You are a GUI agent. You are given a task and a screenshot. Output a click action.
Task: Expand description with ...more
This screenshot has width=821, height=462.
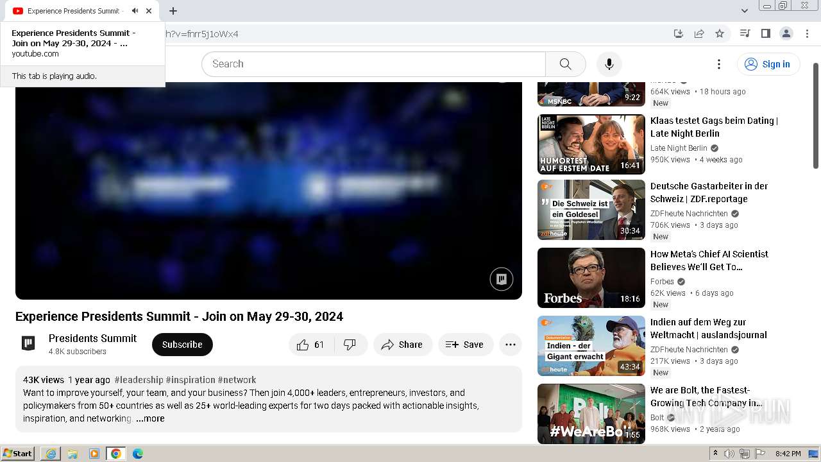[x=150, y=418]
